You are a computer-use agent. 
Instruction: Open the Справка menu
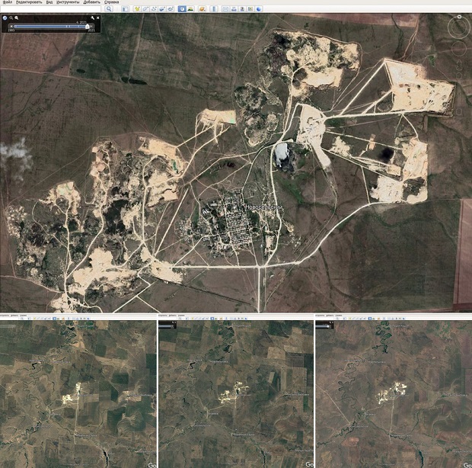(112, 2)
